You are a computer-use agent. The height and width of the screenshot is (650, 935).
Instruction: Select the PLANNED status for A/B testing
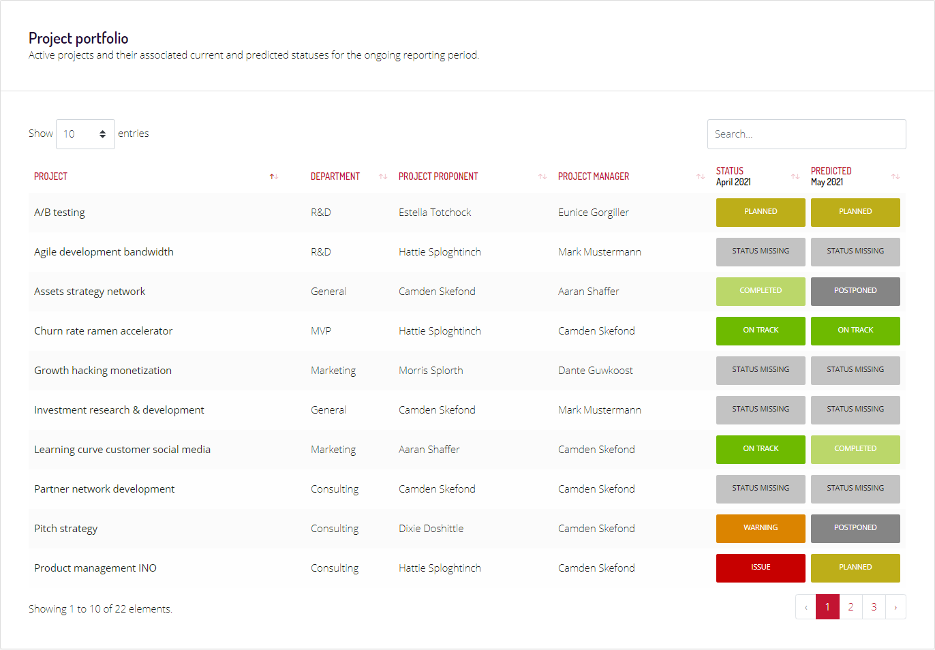pyautogui.click(x=761, y=212)
